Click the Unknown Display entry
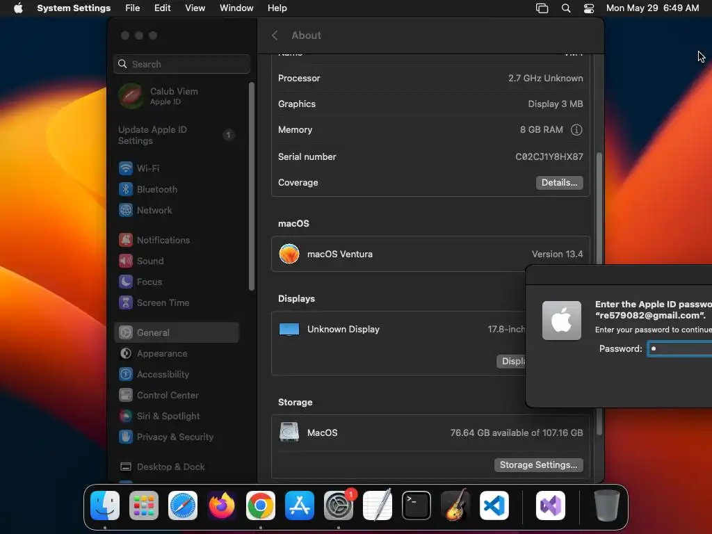Screen dimensions: 712x534 [x=343, y=329]
